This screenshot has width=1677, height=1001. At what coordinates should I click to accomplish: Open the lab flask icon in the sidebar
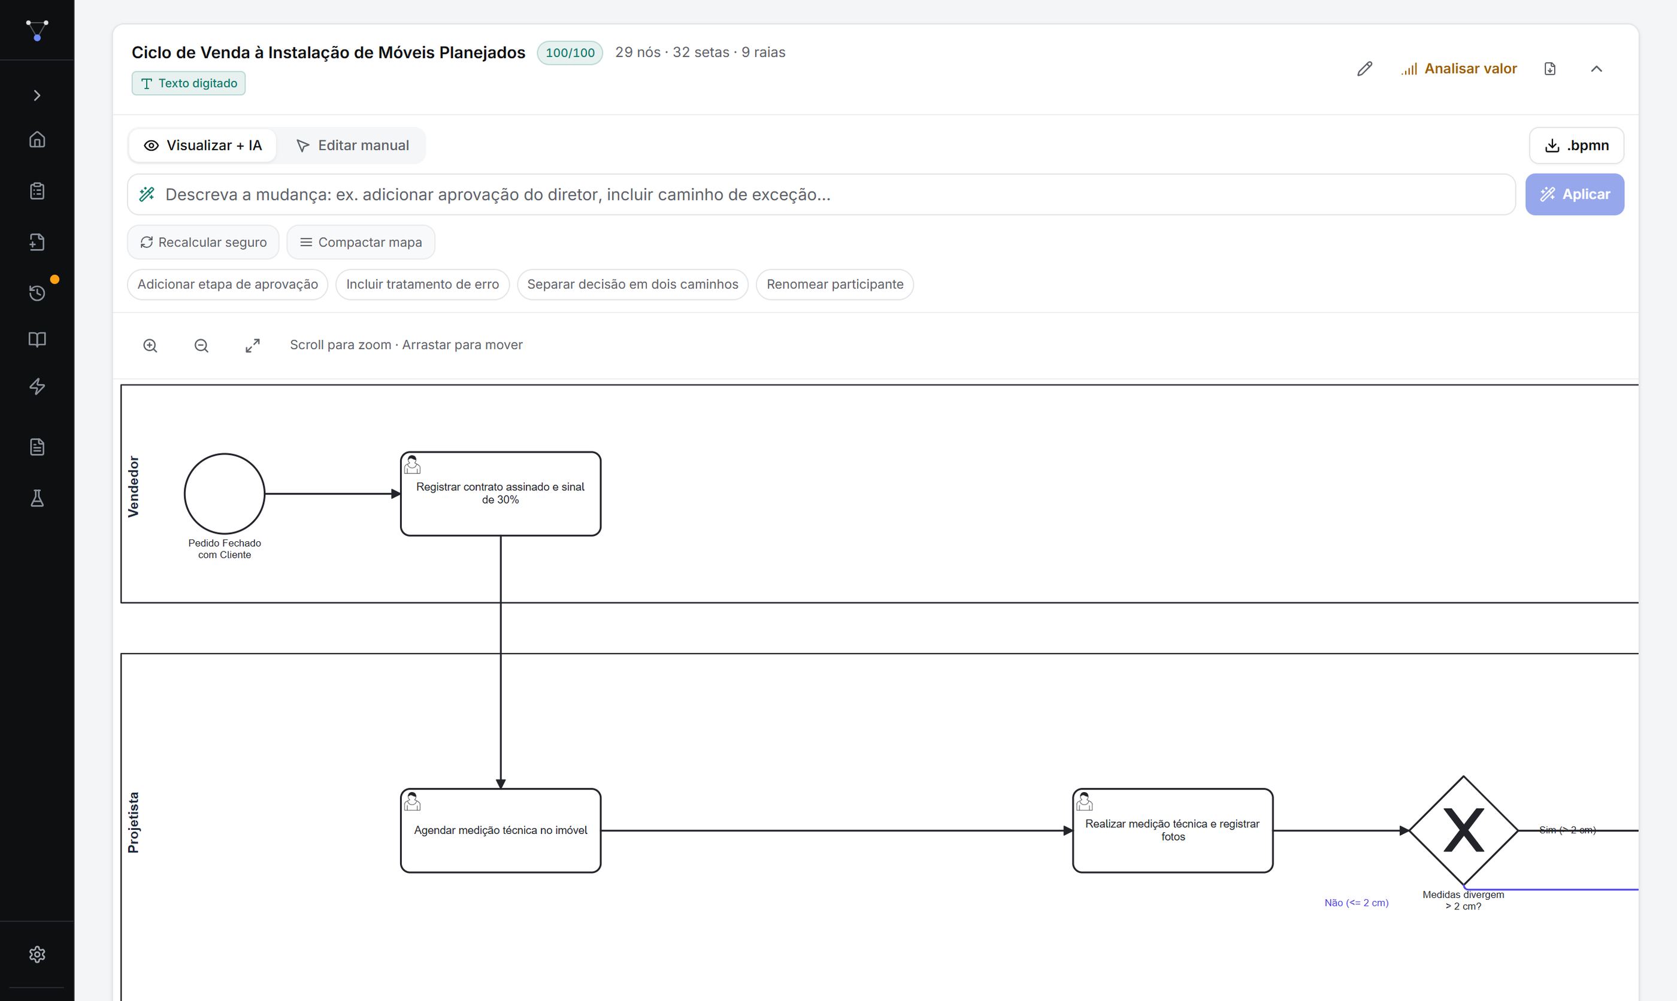point(37,499)
